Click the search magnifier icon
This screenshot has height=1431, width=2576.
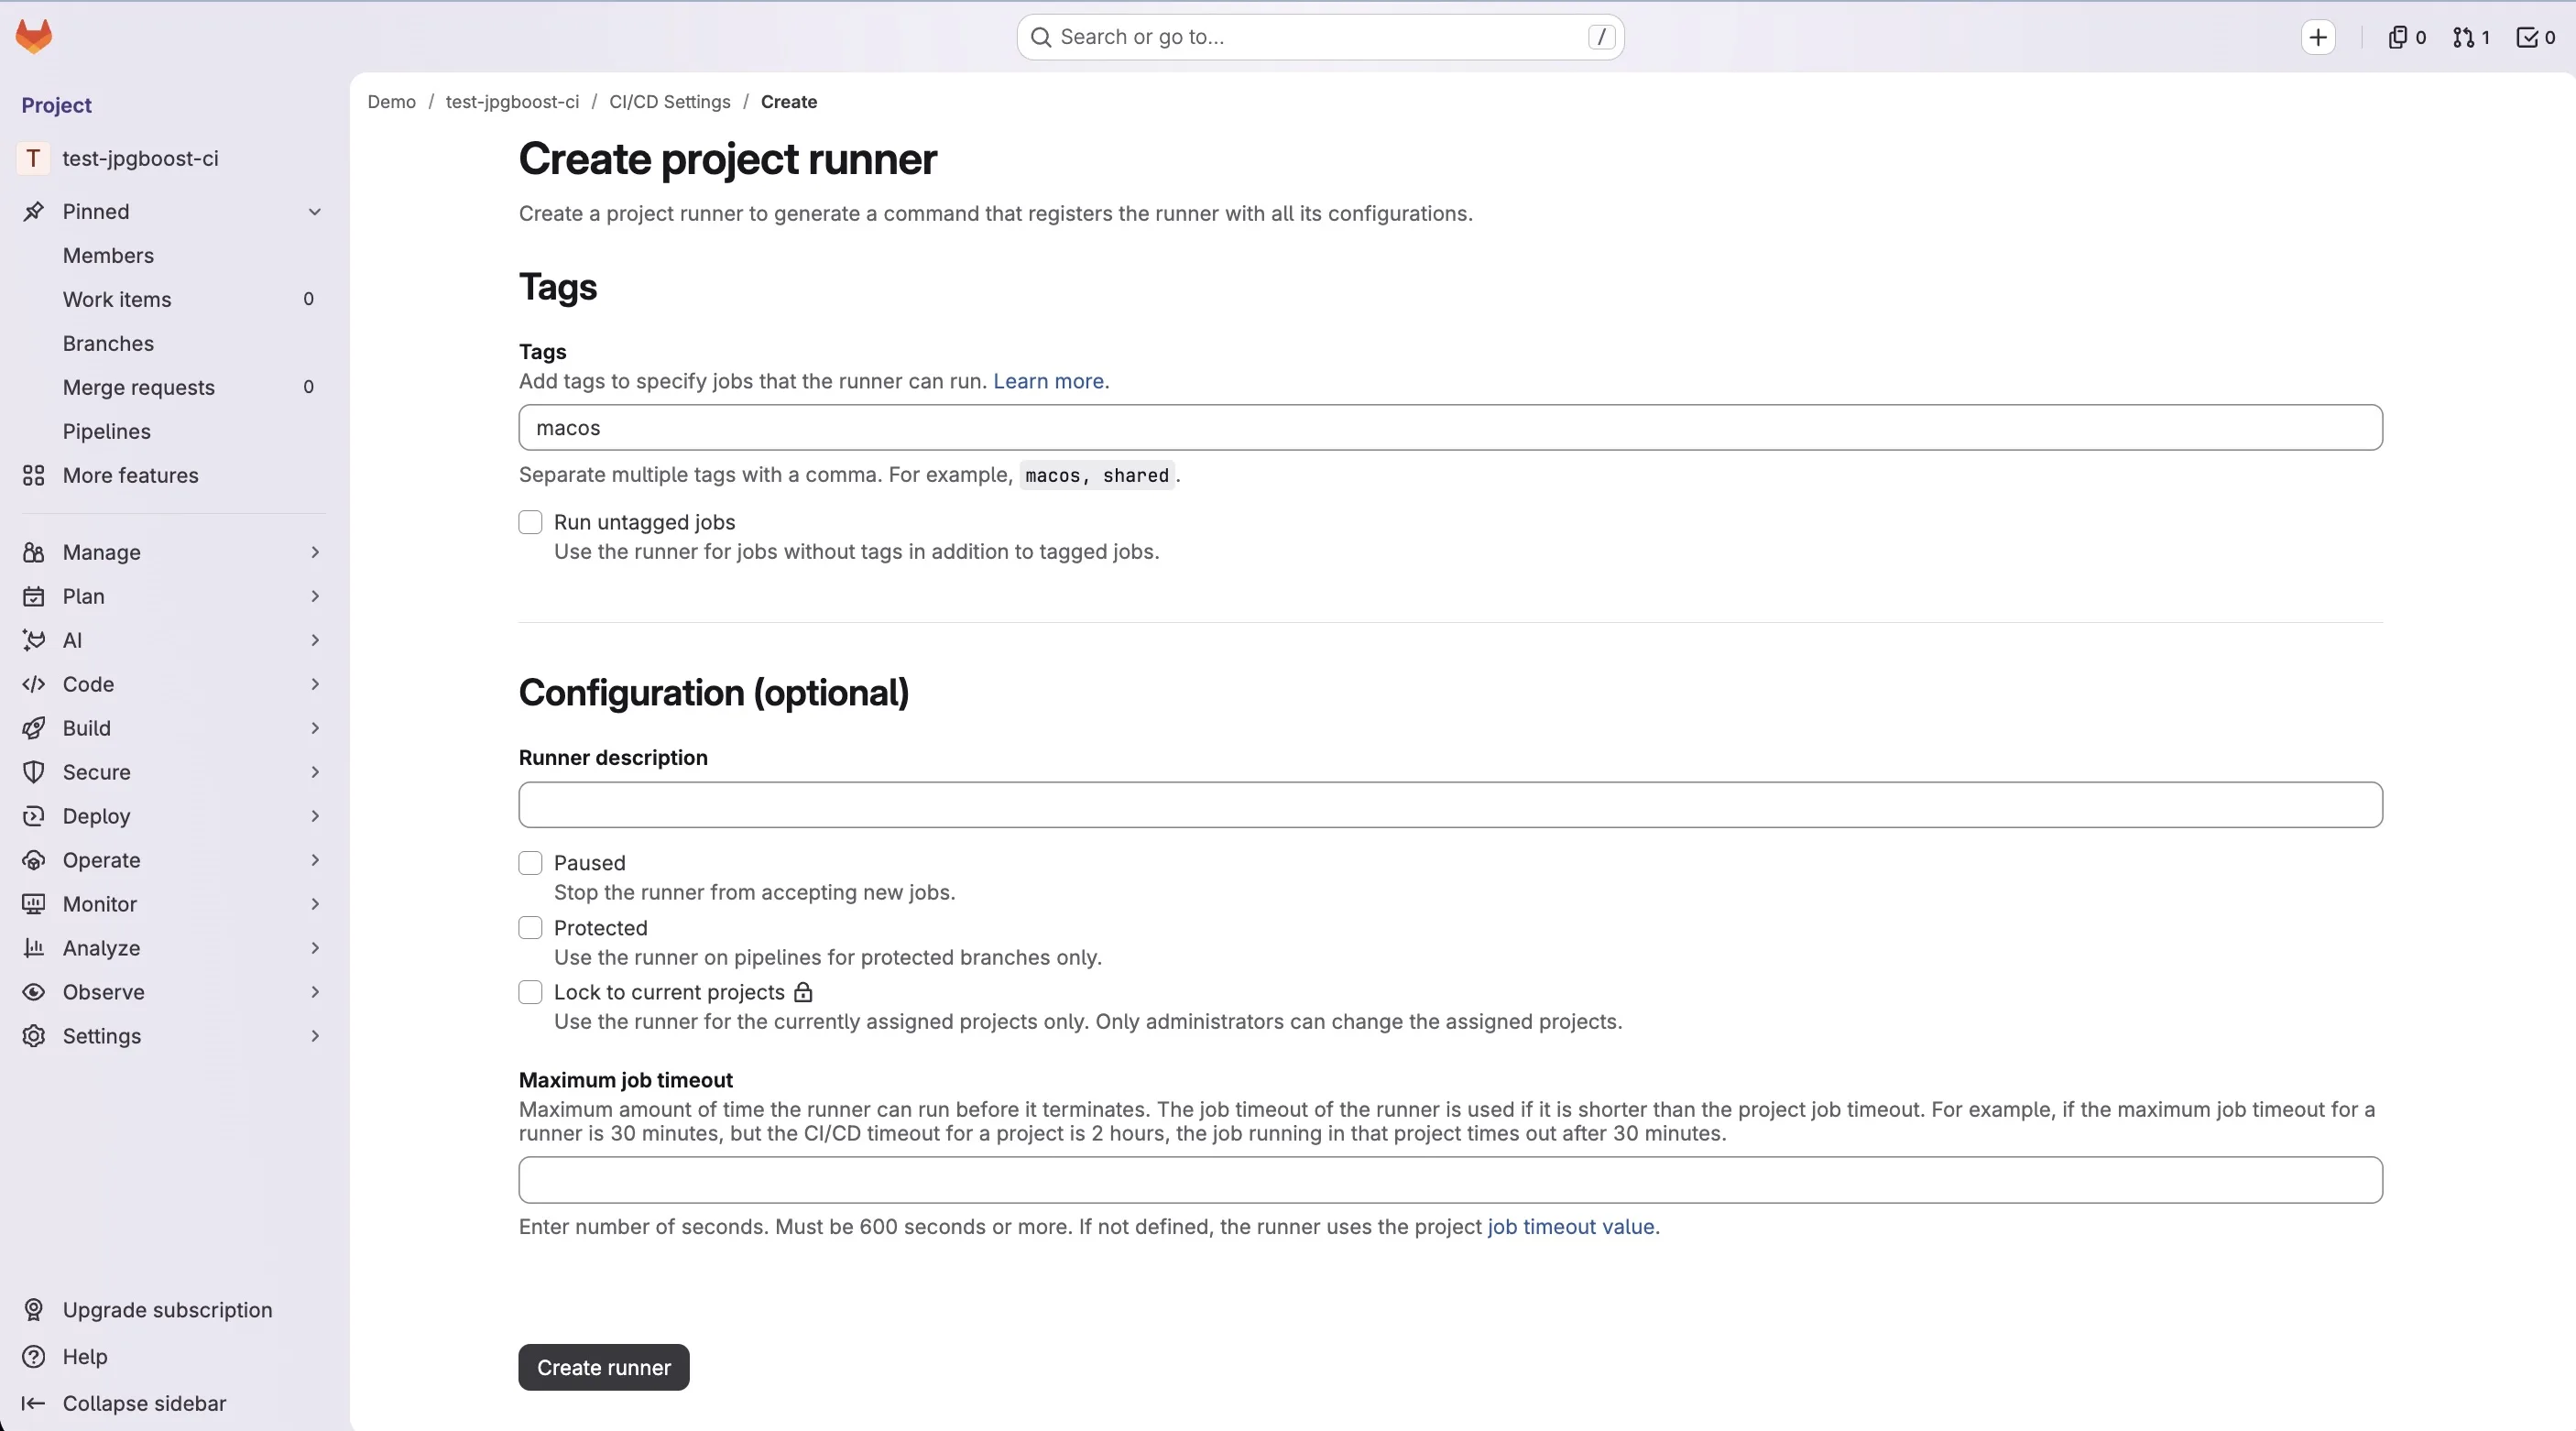pos(1041,37)
